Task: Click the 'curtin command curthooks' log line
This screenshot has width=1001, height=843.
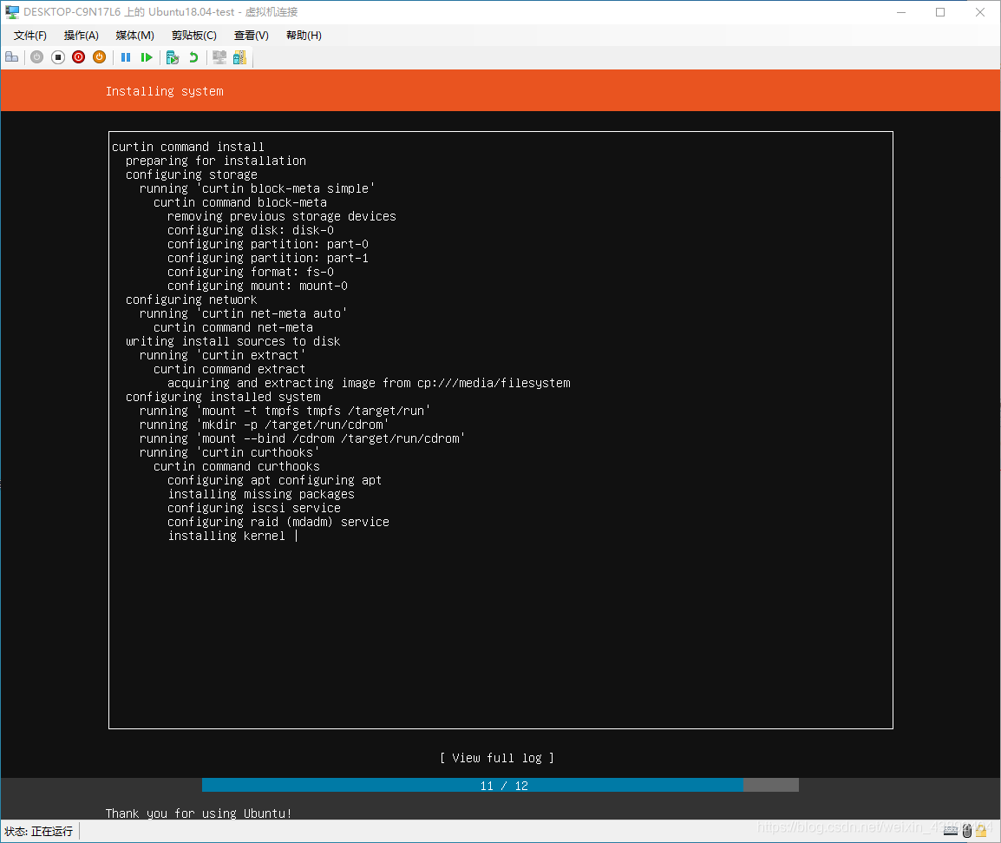Action: [x=237, y=466]
